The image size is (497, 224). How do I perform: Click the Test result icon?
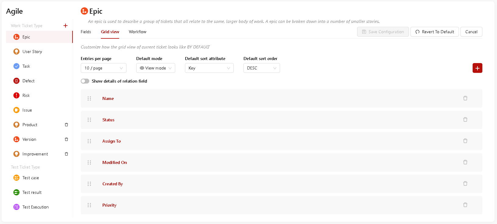(x=16, y=192)
